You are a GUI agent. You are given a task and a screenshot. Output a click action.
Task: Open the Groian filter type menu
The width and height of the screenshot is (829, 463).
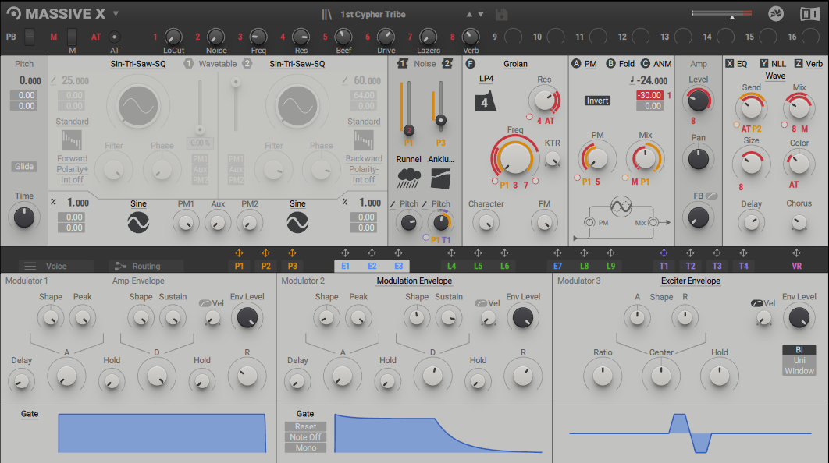[x=515, y=64]
